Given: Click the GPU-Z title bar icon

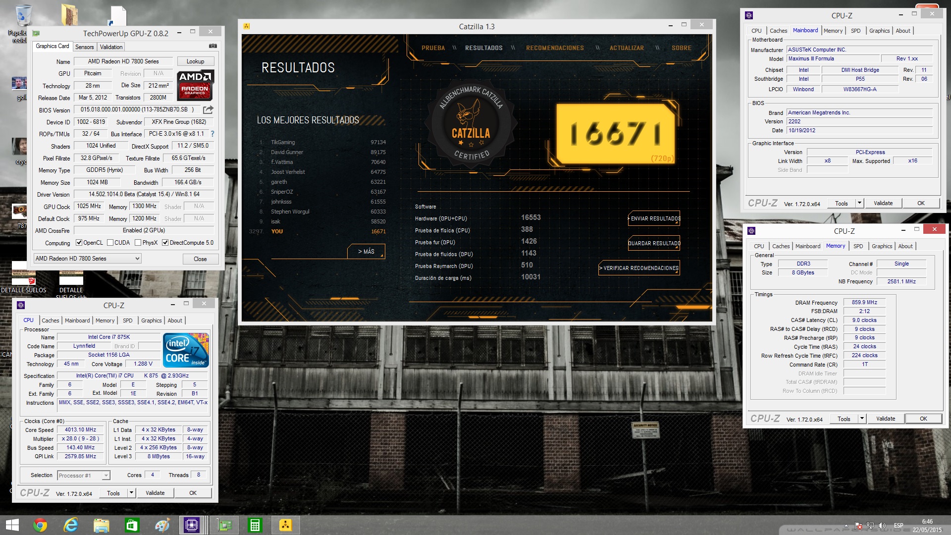Looking at the screenshot, I should [36, 33].
